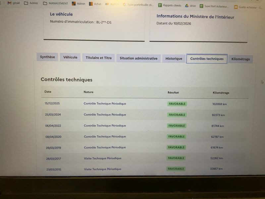Open the first Admin bookmarks folder
This screenshot has height=199, width=265.
pyautogui.click(x=31, y=3)
